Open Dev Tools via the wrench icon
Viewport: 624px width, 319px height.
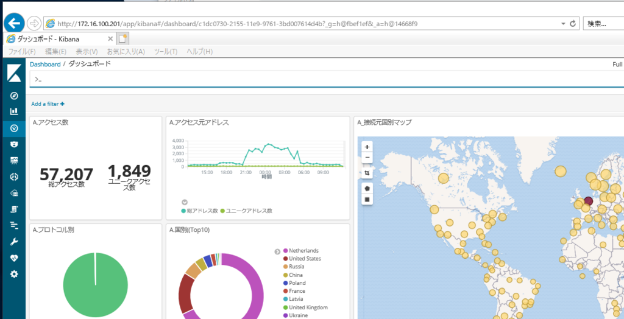(x=14, y=242)
